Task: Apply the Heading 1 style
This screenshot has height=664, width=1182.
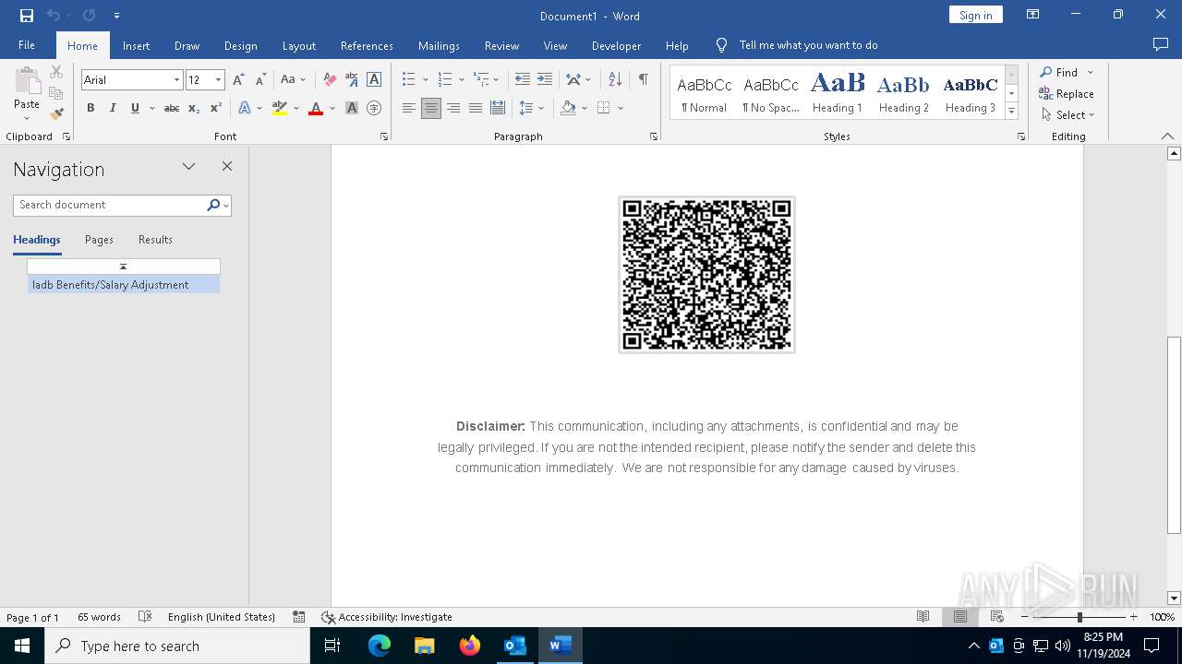Action: (x=838, y=93)
